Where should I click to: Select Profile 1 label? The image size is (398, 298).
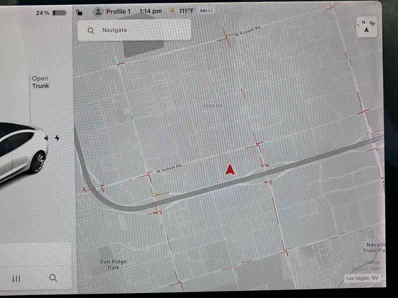(118, 11)
